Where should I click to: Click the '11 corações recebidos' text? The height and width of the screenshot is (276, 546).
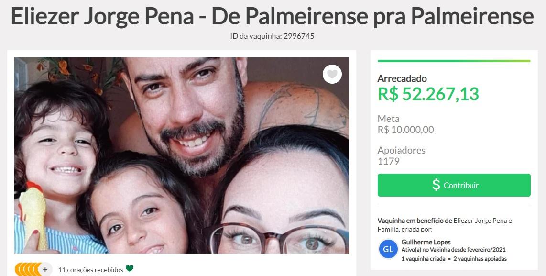click(90, 270)
